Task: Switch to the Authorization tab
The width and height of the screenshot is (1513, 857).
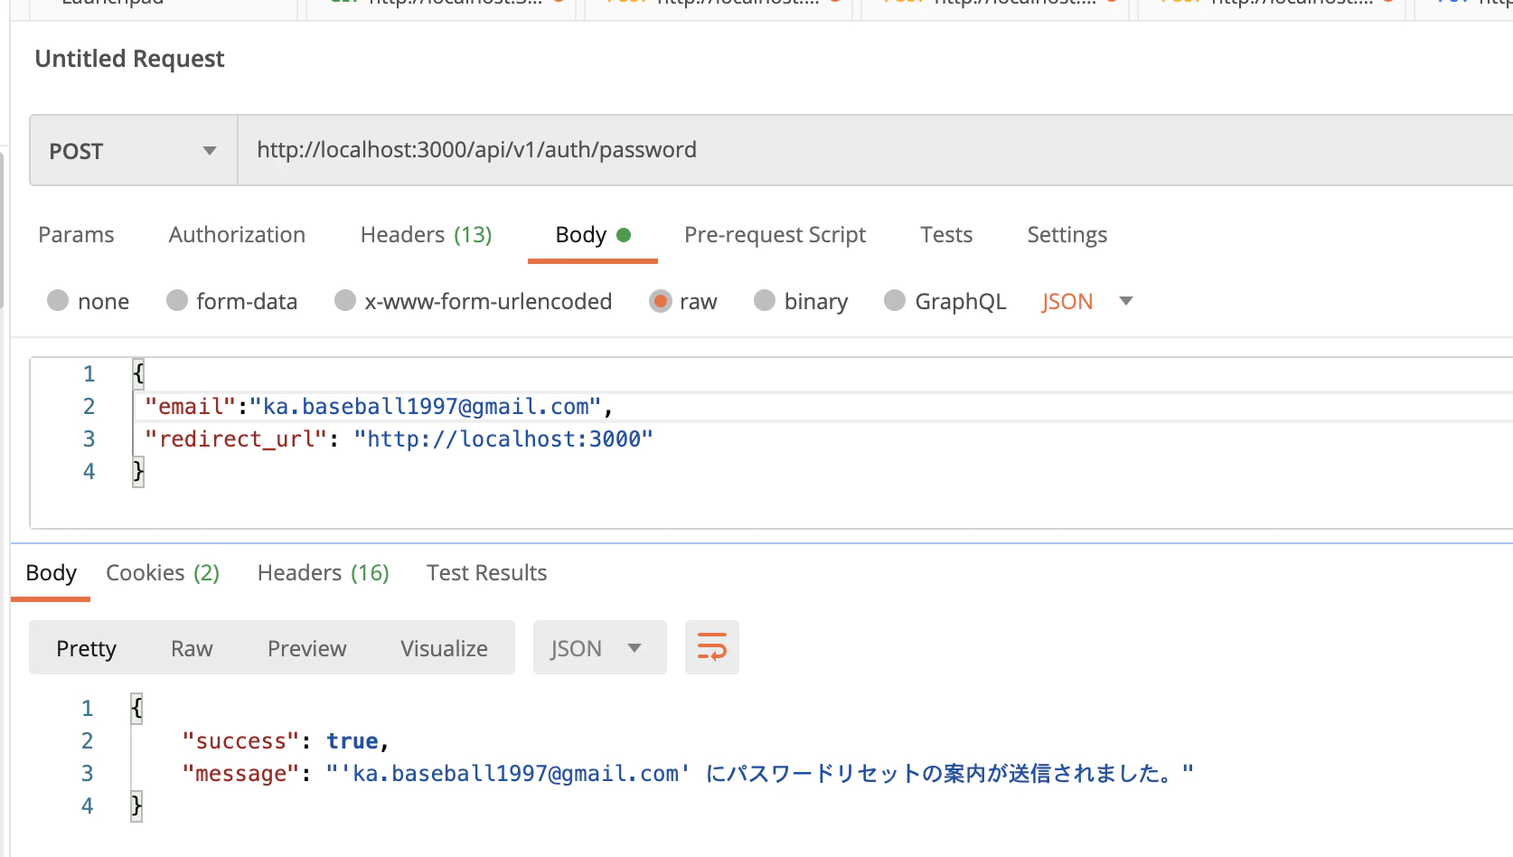Action: tap(236, 234)
